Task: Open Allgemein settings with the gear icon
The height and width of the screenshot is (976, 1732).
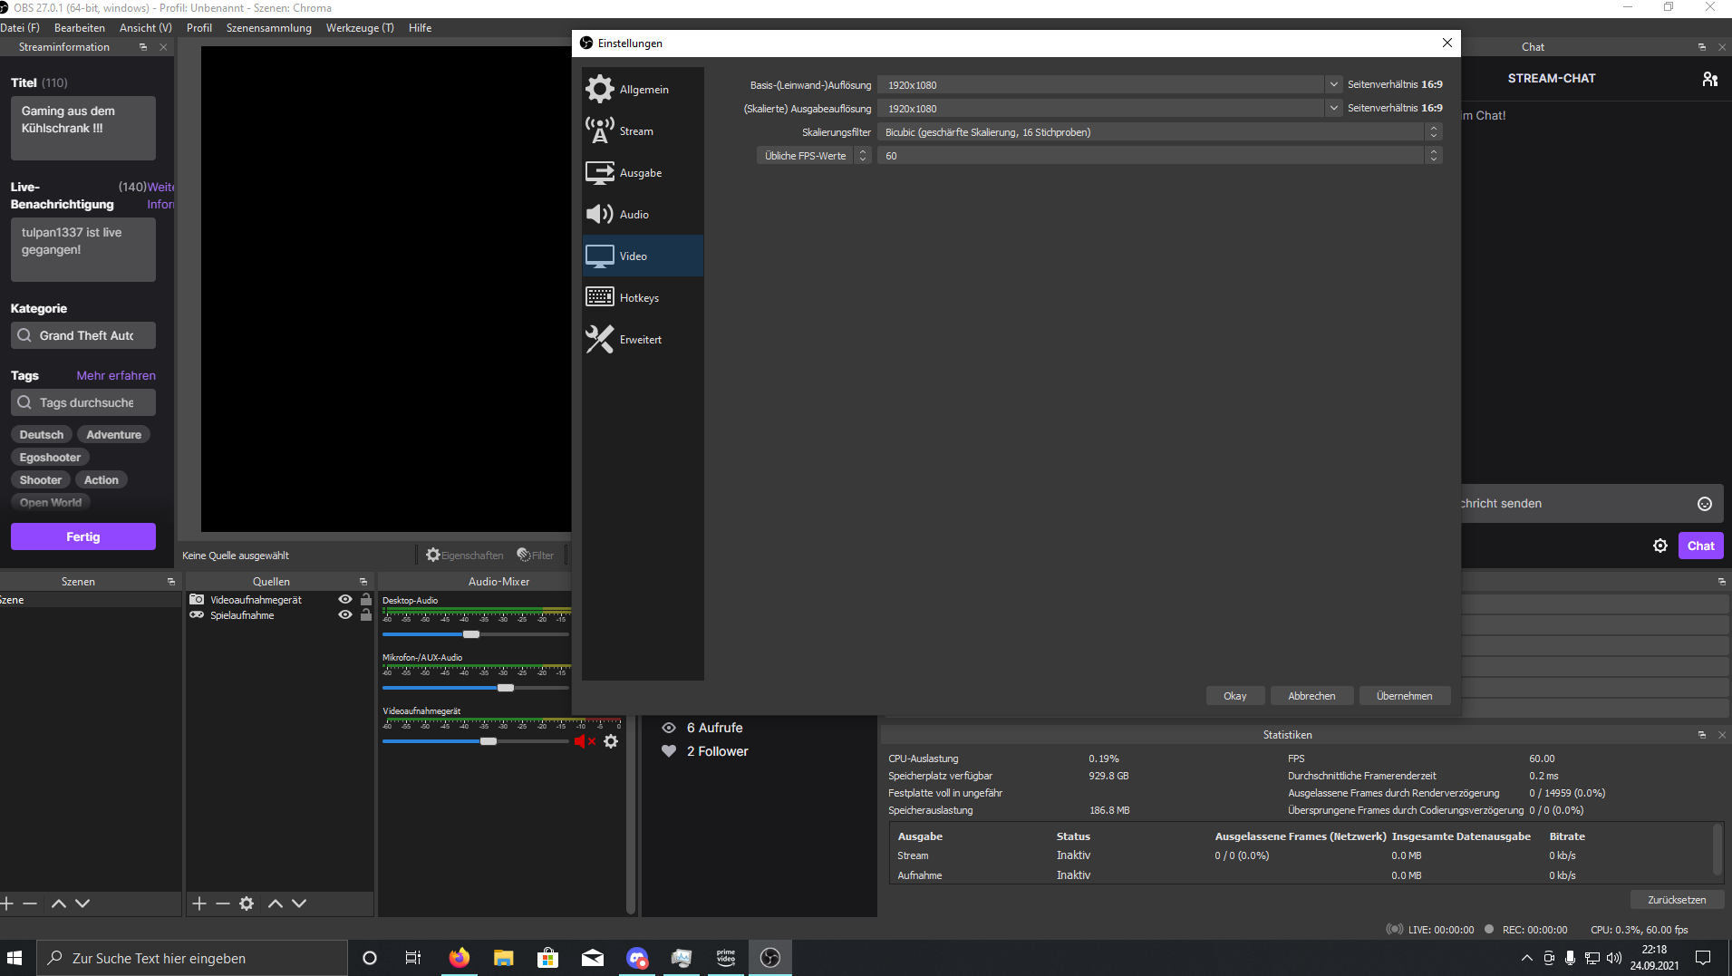Action: pyautogui.click(x=599, y=89)
